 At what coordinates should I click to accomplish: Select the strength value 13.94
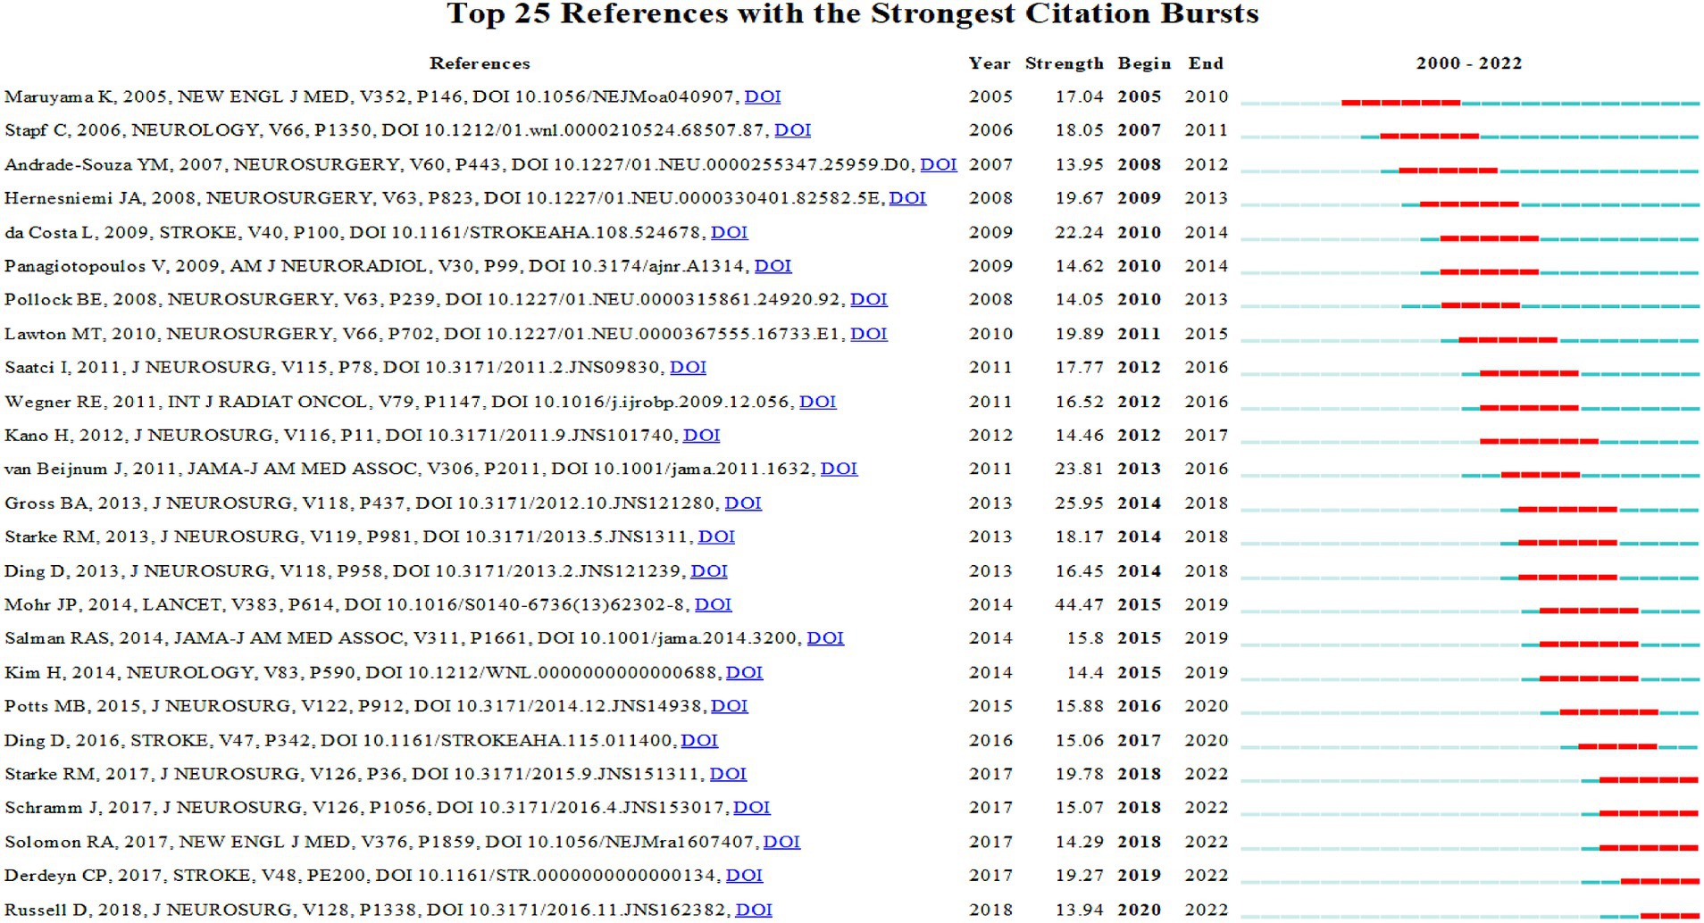(1079, 911)
